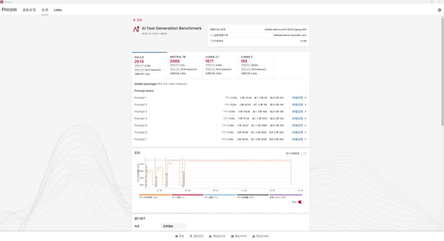Toggle the black RAM usage legend series
Image resolution: width=444 pixels, height=241 pixels.
[252, 196]
